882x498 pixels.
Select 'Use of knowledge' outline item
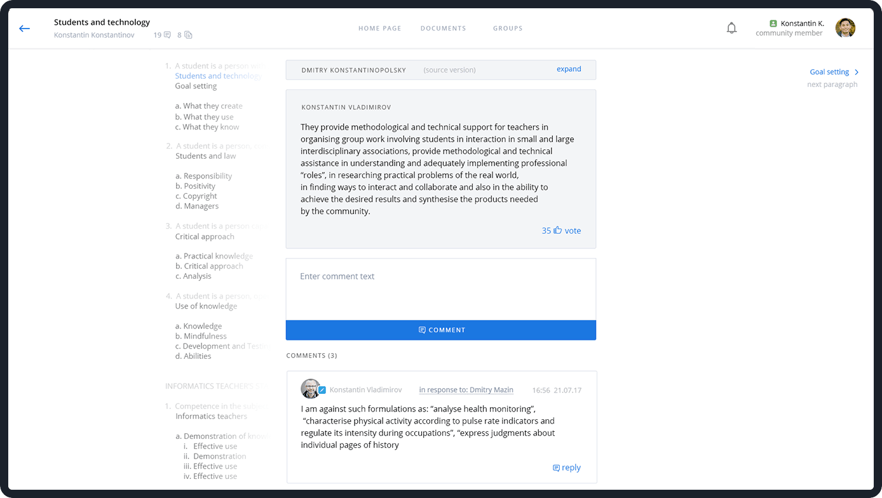[x=206, y=306]
